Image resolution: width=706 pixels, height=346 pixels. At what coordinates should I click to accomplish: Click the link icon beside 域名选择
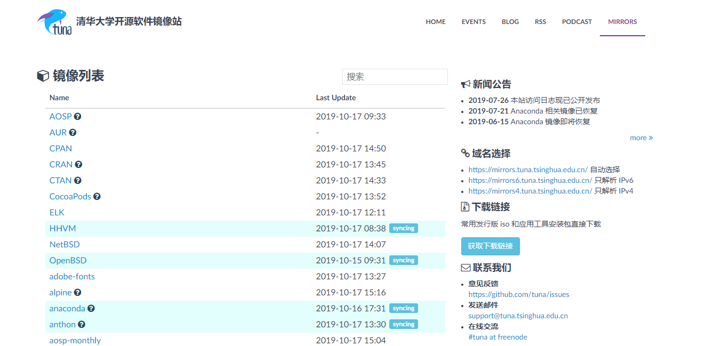pos(466,154)
